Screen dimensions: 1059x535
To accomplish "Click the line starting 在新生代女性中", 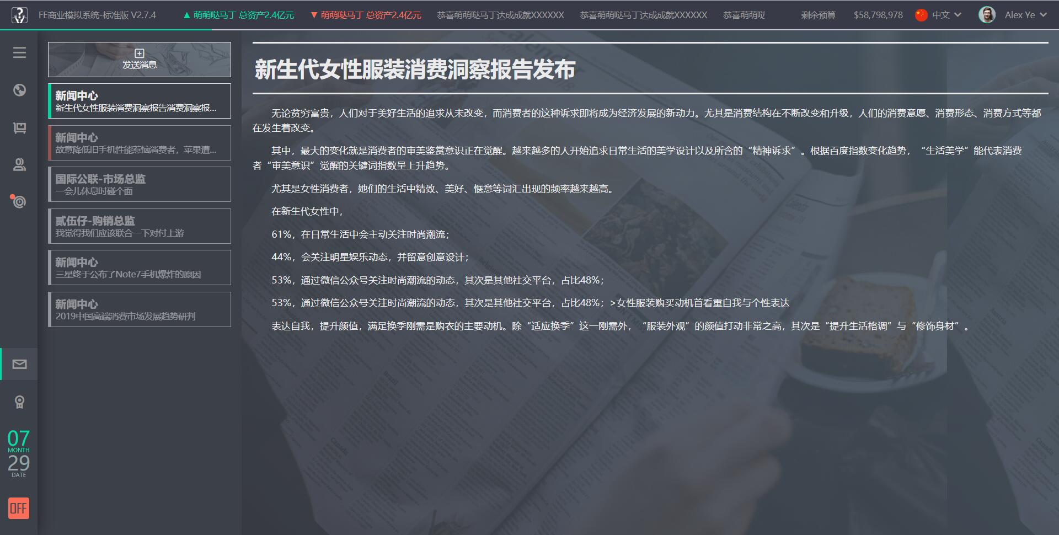I will 307,211.
